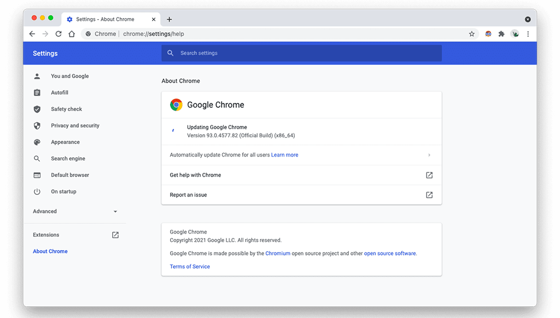Select About Chrome in sidebar
Screen dimensions: 560x318
[50, 251]
